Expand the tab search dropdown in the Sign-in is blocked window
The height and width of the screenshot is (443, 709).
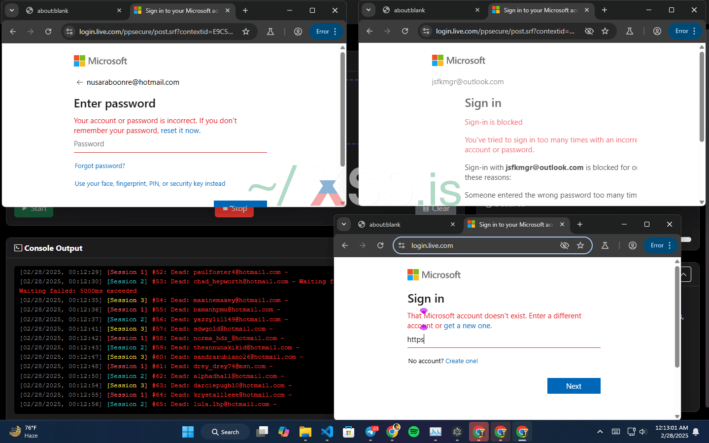pyautogui.click(x=369, y=10)
